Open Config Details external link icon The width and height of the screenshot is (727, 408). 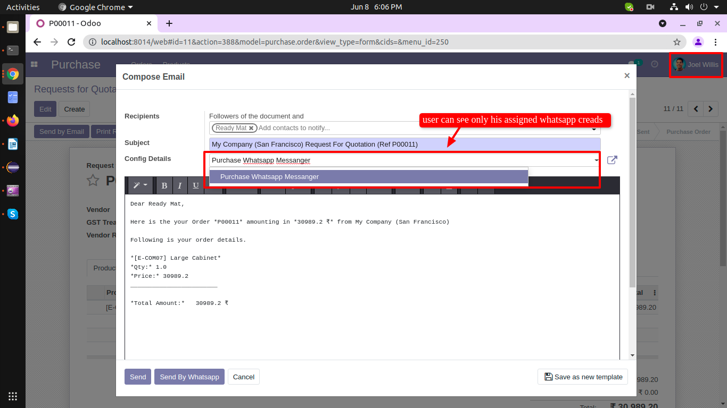pyautogui.click(x=612, y=160)
